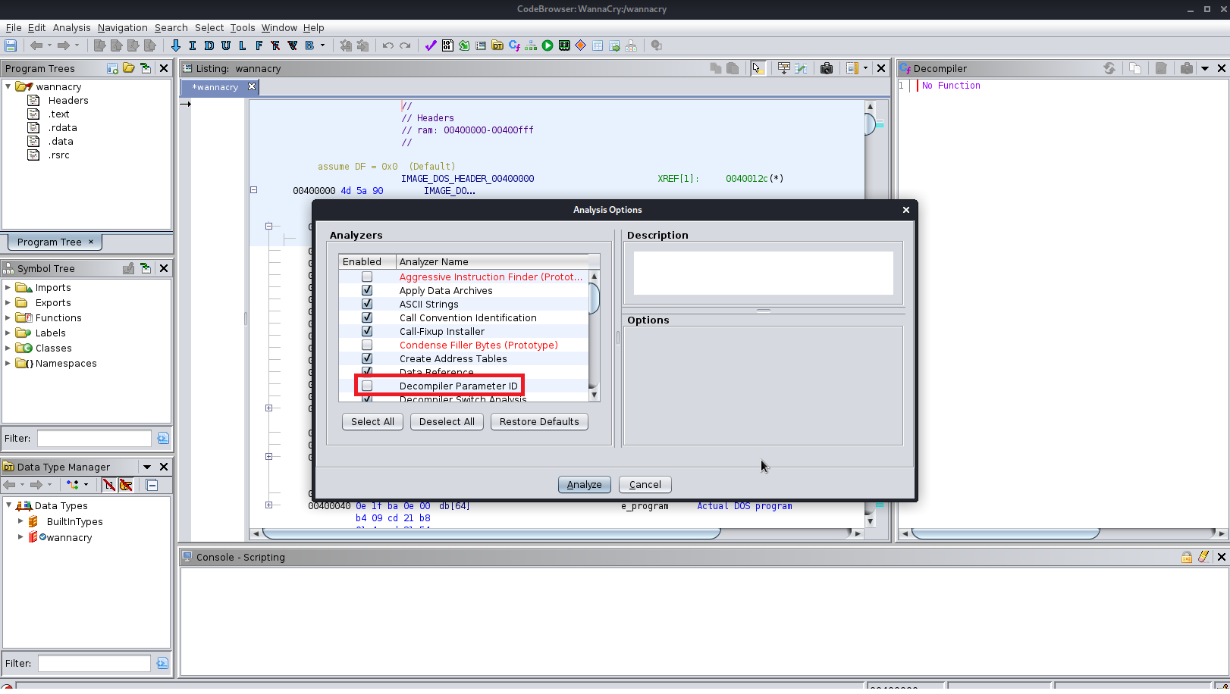
Task: Click the blue down-arrow navigate icon
Action: coord(176,45)
